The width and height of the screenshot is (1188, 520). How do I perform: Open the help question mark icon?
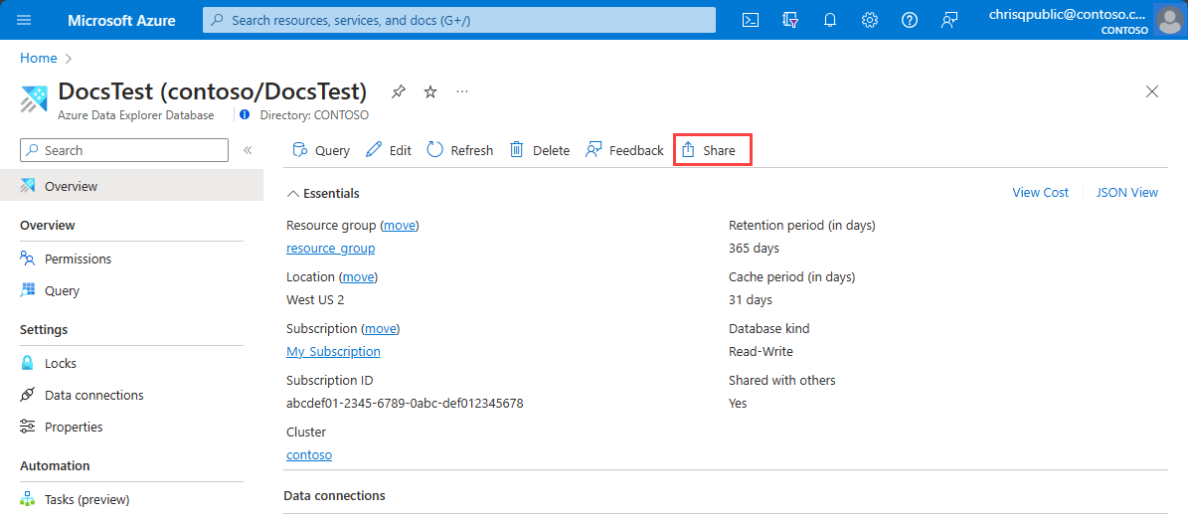(x=910, y=21)
